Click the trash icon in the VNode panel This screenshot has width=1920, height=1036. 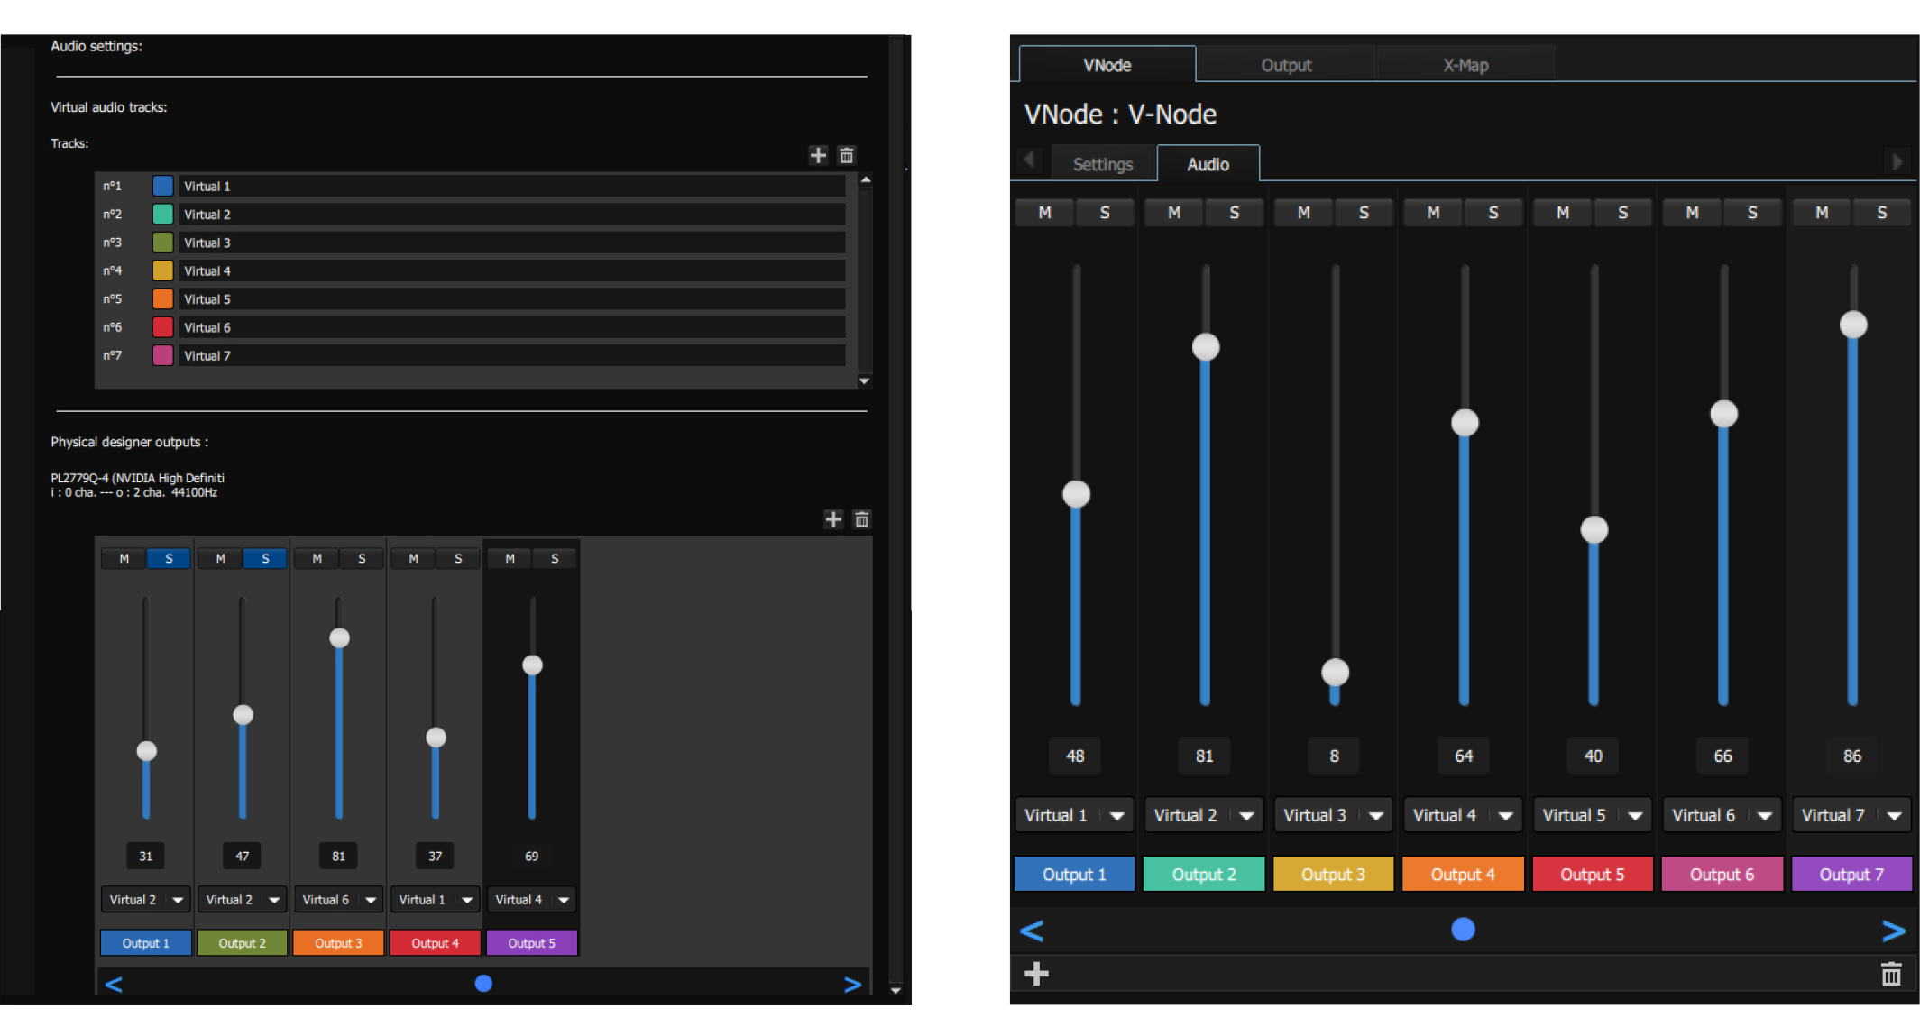tap(1891, 973)
